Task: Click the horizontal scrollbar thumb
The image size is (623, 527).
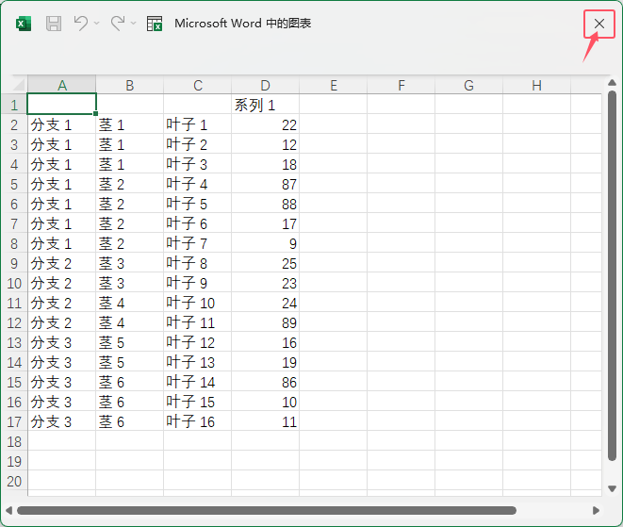Action: click(x=267, y=510)
